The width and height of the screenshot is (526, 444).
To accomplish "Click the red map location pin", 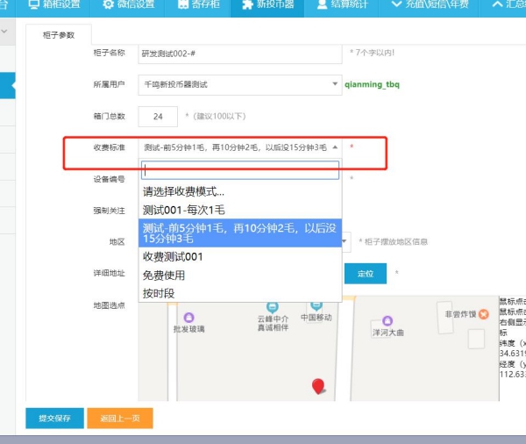I will (318, 385).
